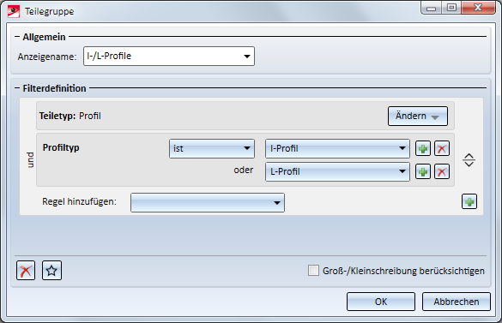Click the 'Regel hinzufügen:' label
This screenshot has height=323, width=502.
[80, 202]
